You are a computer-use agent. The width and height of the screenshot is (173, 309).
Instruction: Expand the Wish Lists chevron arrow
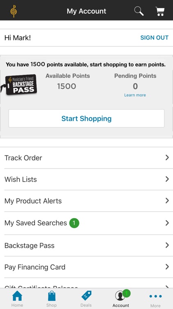point(167,179)
